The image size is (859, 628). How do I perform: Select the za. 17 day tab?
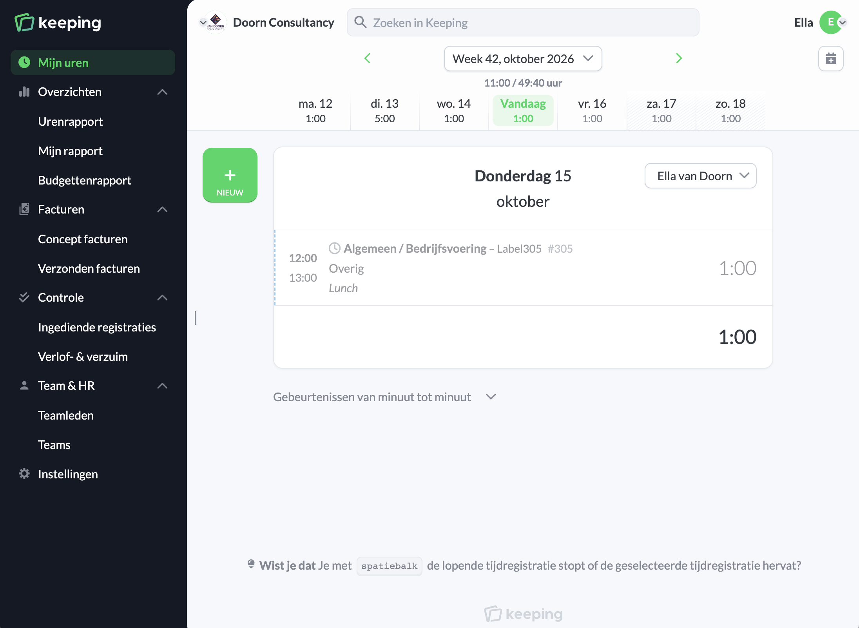pos(661,111)
